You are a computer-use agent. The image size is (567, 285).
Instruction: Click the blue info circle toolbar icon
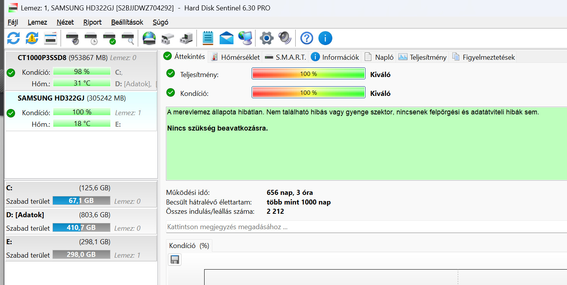(325, 38)
